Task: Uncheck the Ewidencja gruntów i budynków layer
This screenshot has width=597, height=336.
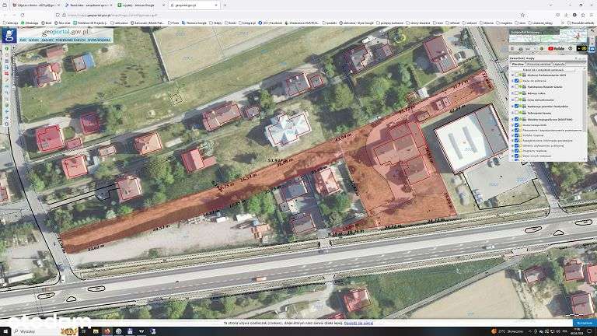Action: pos(516,107)
